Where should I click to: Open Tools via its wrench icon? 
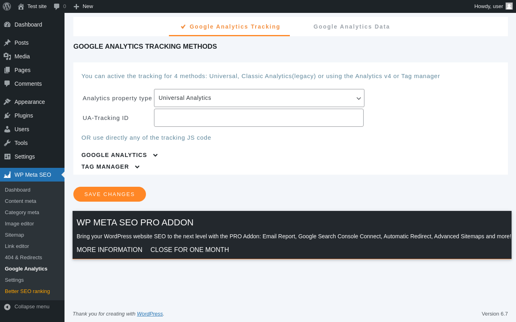pos(7,143)
